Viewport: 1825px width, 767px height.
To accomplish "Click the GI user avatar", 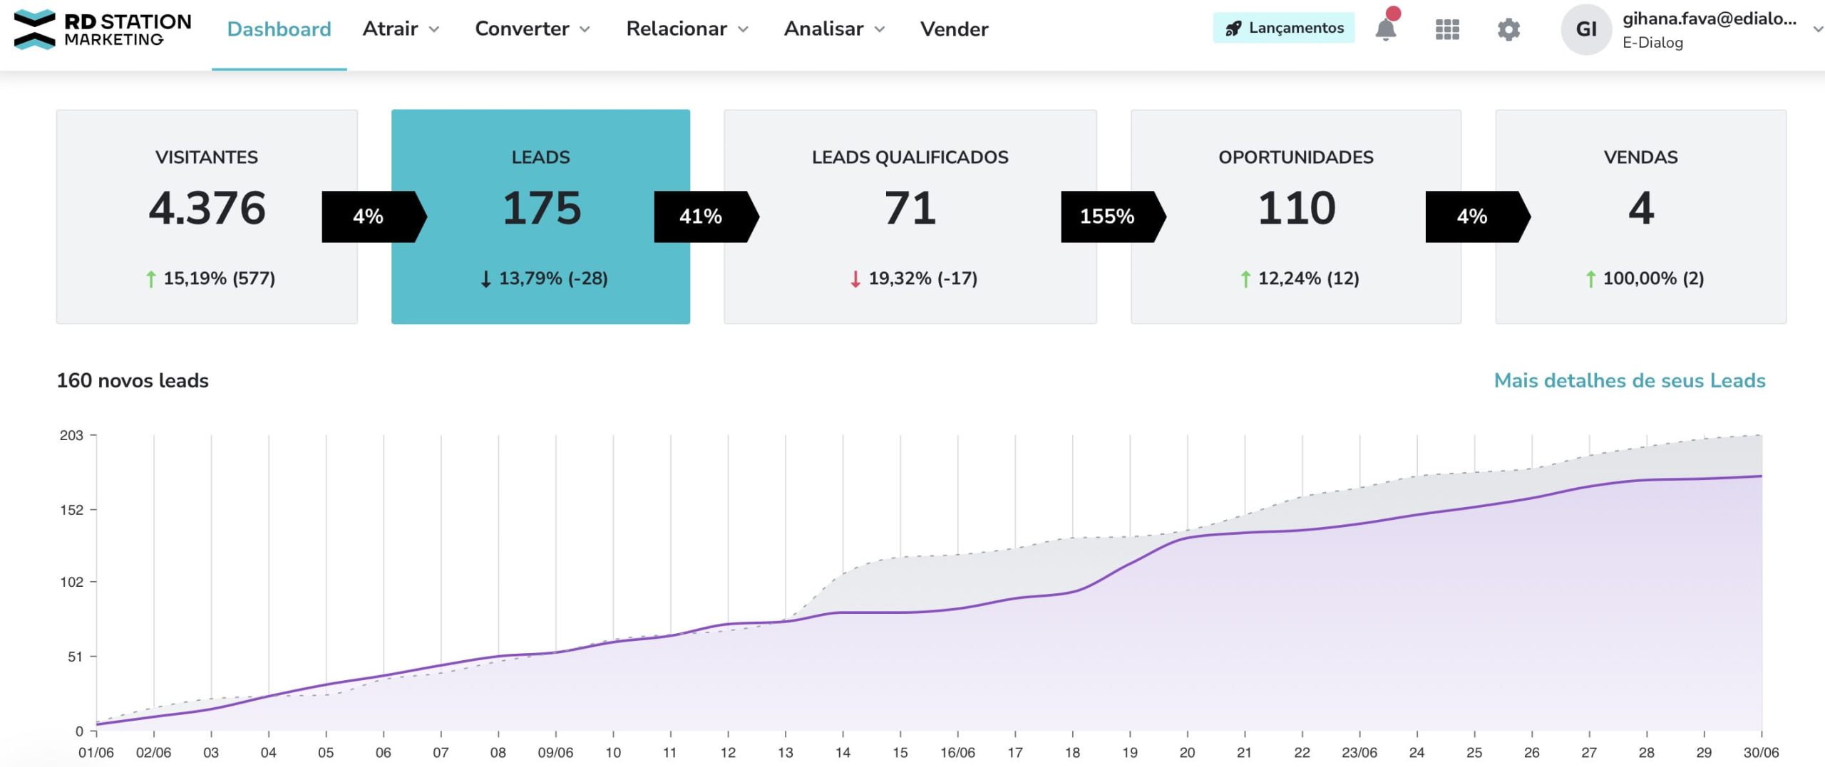I will pyautogui.click(x=1587, y=30).
